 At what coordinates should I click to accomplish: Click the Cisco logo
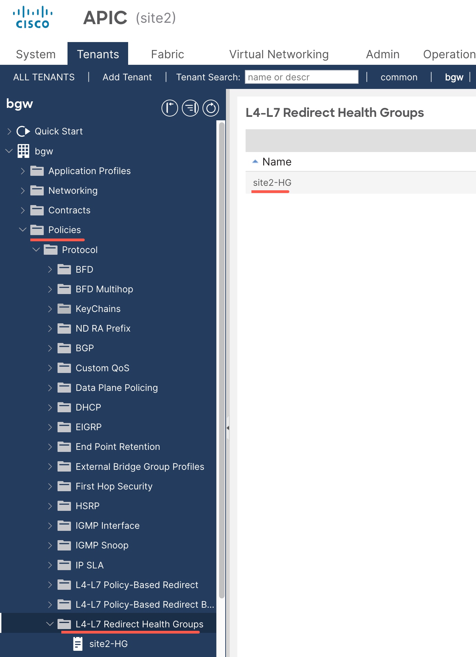click(x=33, y=17)
